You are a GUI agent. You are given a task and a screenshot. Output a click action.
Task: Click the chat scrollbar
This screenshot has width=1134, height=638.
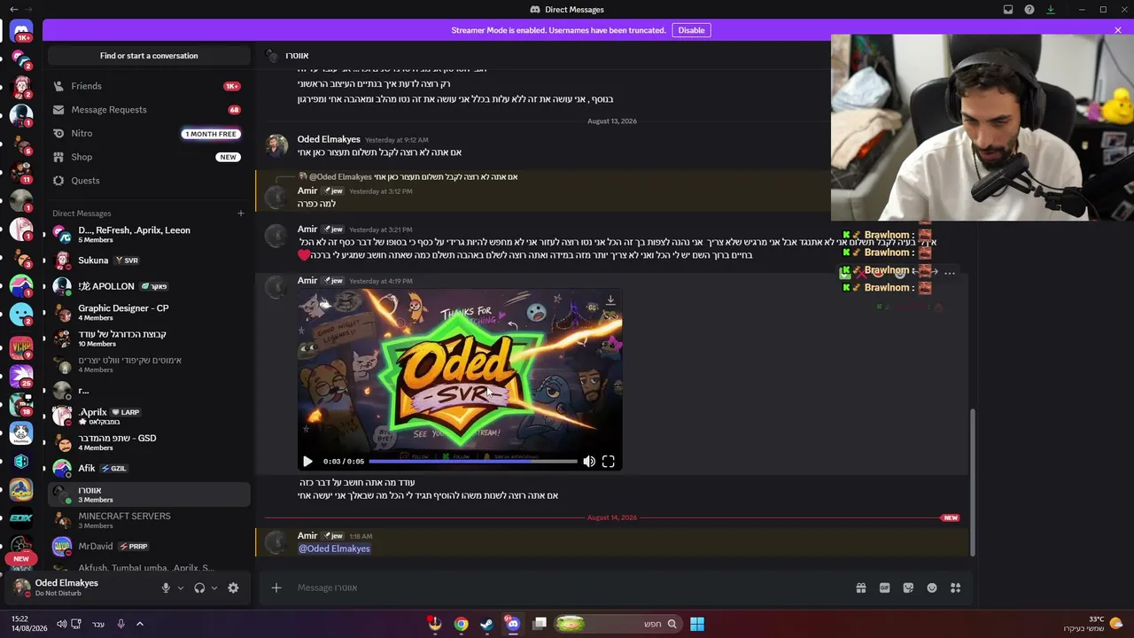[972, 483]
